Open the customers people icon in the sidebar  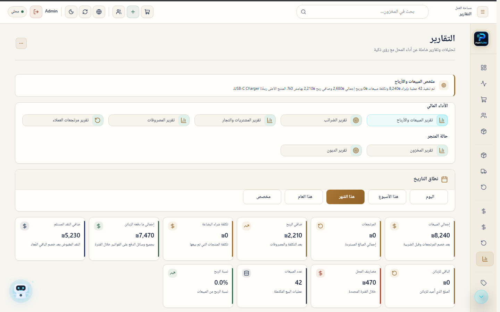pyautogui.click(x=484, y=115)
